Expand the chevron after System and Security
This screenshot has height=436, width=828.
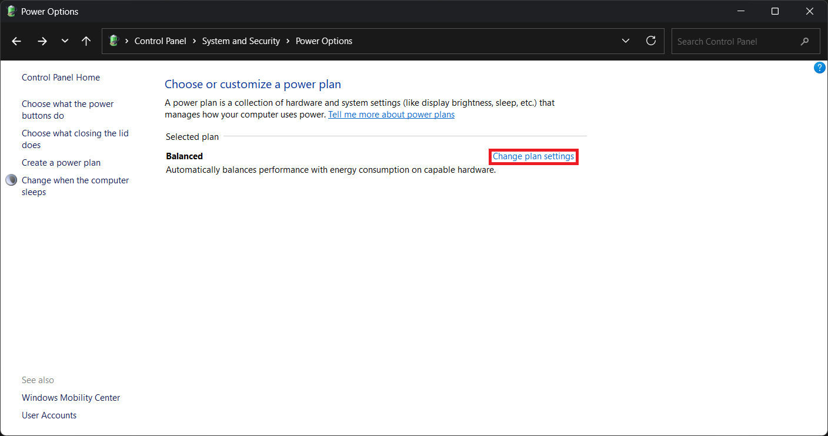point(288,41)
